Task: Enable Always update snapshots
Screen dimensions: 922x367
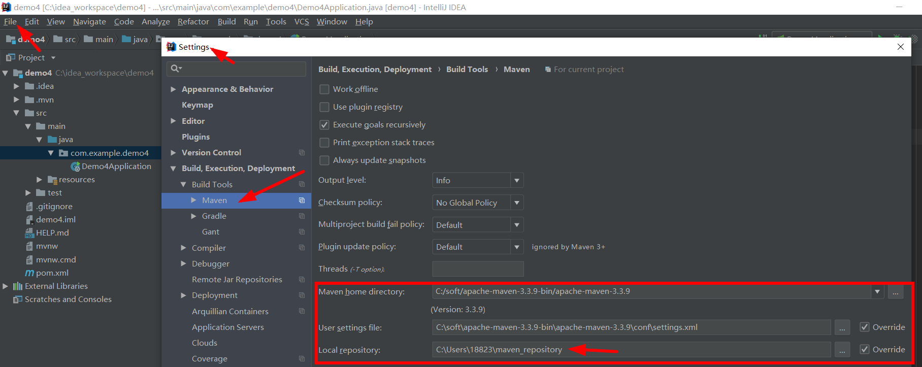Action: point(324,160)
